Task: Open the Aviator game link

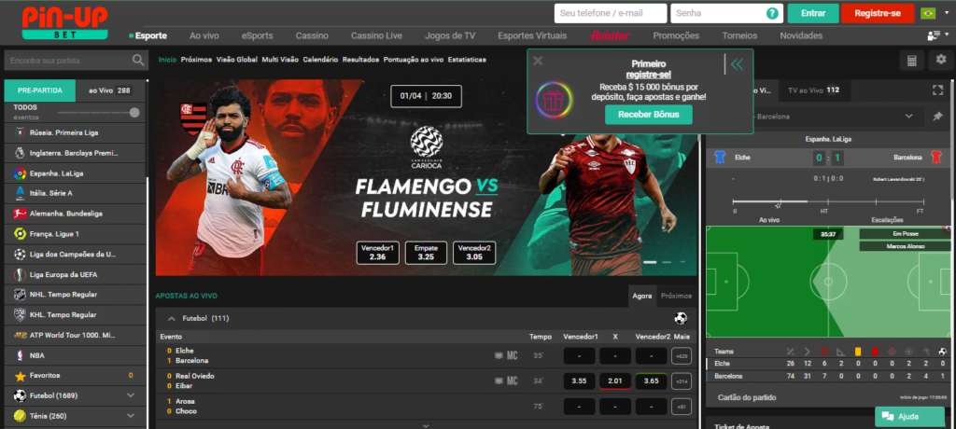Action: (x=611, y=35)
